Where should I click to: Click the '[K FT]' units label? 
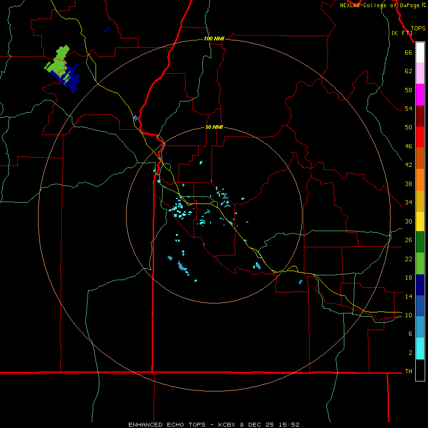(x=402, y=33)
